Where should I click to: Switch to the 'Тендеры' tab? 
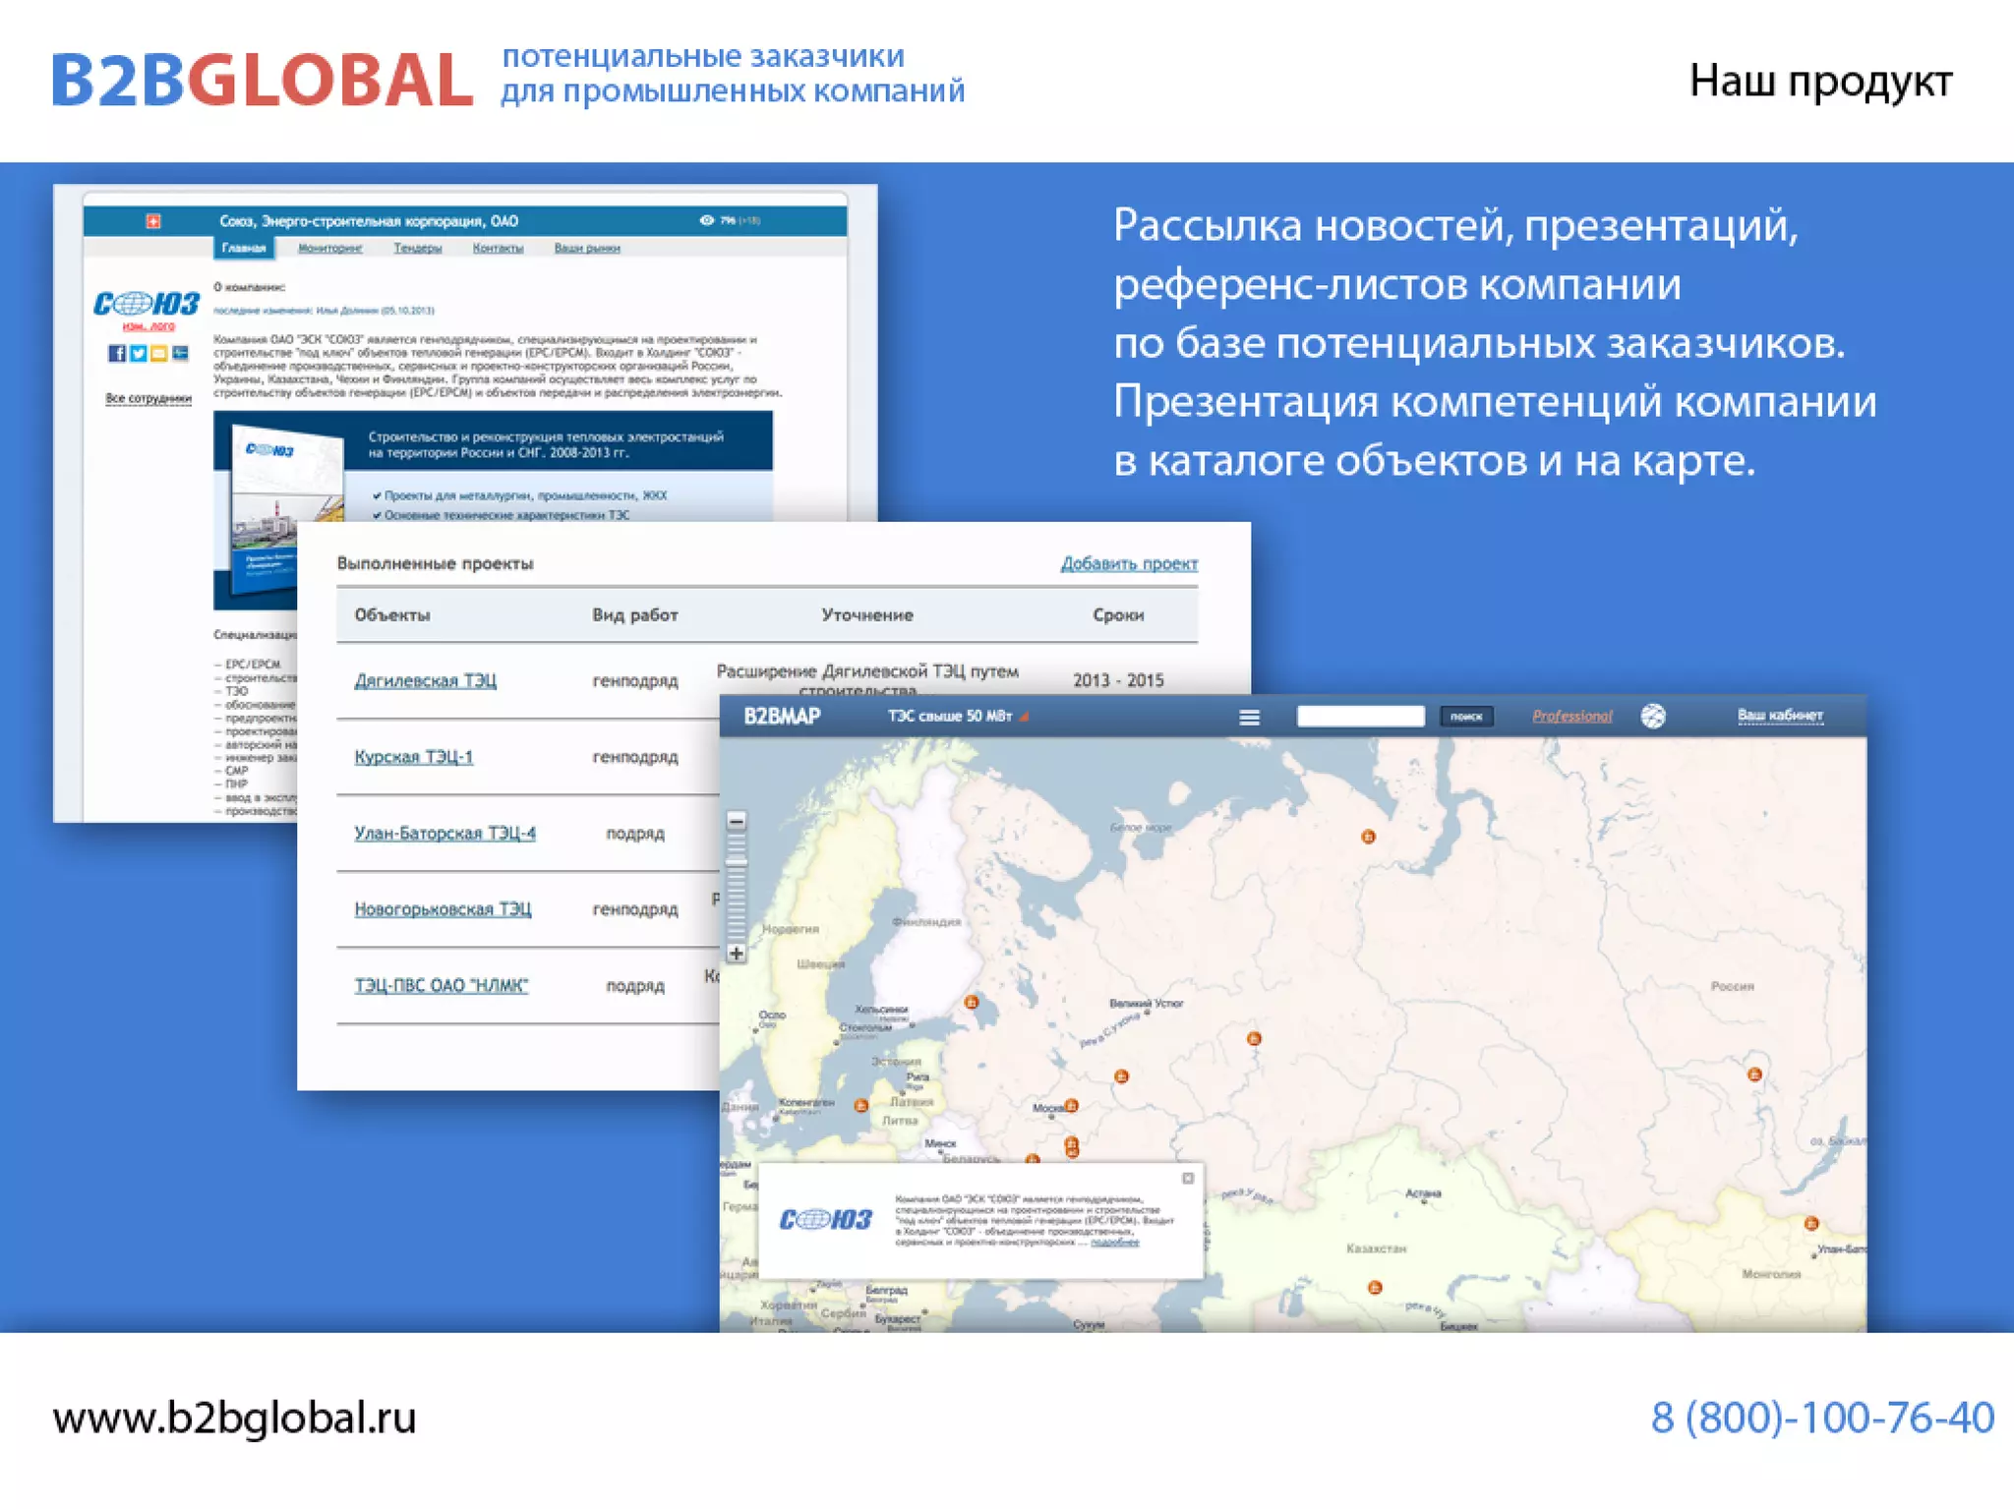[x=417, y=248]
